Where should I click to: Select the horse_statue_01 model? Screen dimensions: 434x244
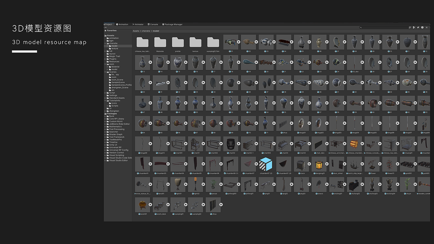click(142, 185)
